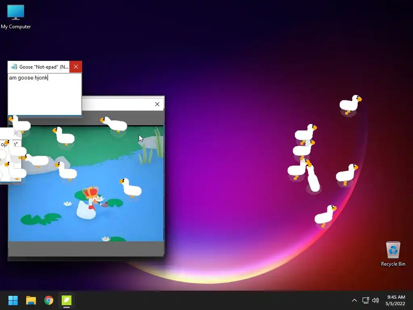Click the goose at the bottom right of the desktop
The image size is (413, 310).
325,216
